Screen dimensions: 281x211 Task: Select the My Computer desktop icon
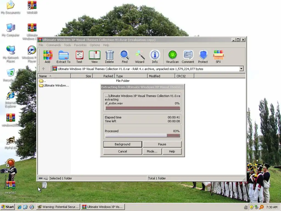tap(11, 30)
